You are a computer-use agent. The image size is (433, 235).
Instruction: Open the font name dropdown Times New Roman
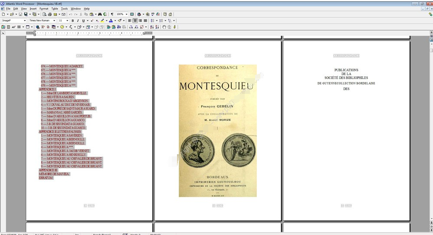(42, 20)
